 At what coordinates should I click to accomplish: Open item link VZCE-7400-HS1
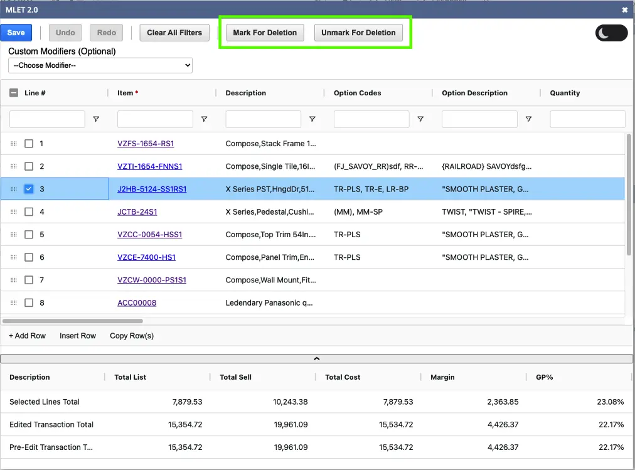147,257
